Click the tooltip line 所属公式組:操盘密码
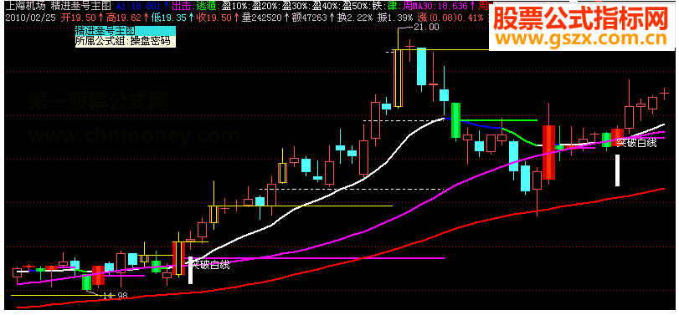The image size is (679, 315). pos(122,42)
